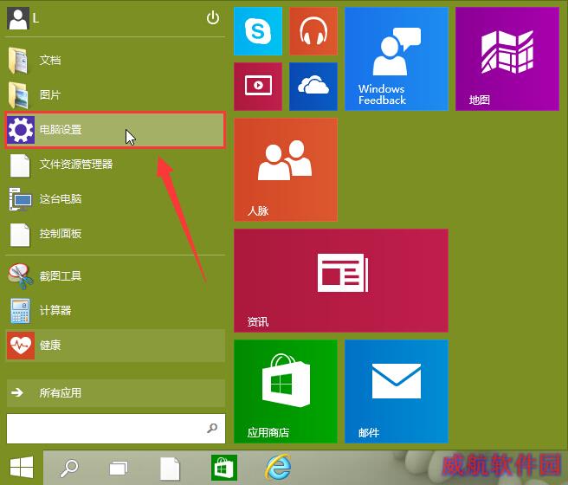This screenshot has width=568, height=485.
Task: Open the Music headphones tile
Action: tap(313, 31)
